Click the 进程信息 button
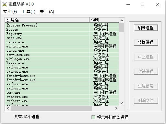 [146, 86]
